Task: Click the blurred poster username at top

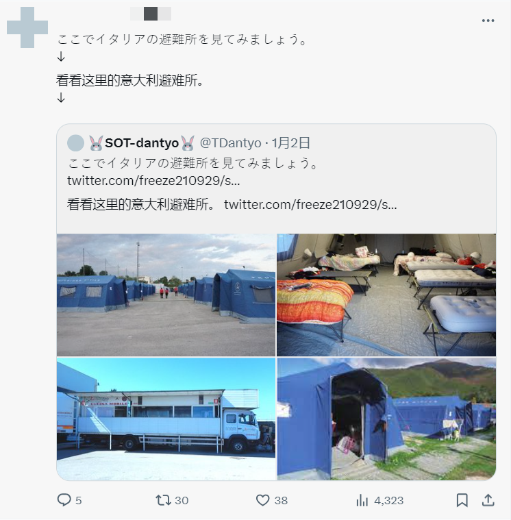Action: point(151,14)
